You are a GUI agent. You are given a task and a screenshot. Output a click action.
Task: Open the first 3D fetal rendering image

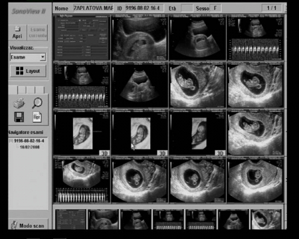82,133
